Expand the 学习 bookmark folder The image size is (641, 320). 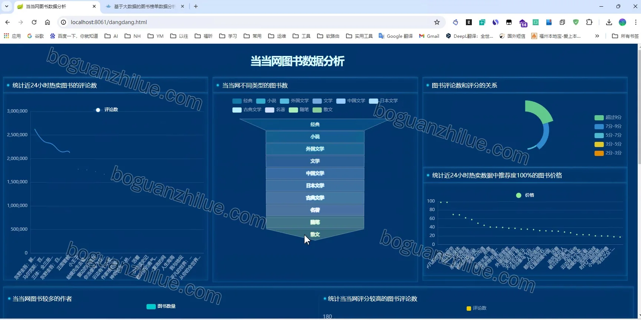click(x=228, y=36)
